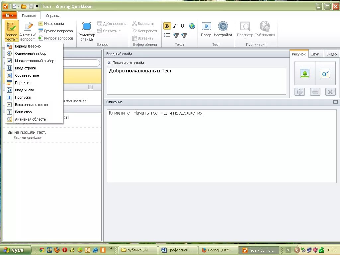Click the picture settings gear button
340x255 pixels.
pos(300,92)
